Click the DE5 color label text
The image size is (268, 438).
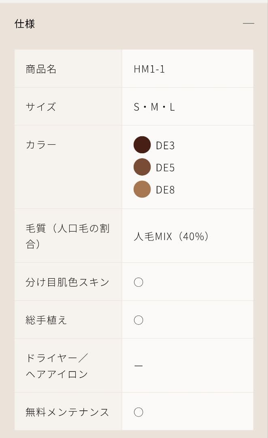166,167
